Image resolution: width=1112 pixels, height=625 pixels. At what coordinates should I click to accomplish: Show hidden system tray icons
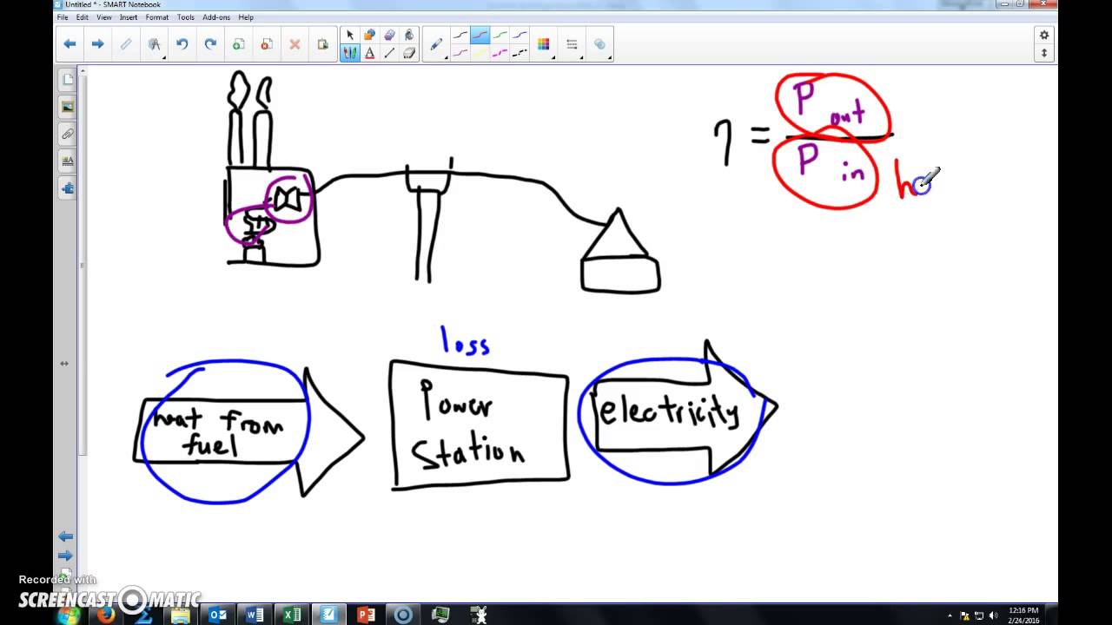click(950, 615)
